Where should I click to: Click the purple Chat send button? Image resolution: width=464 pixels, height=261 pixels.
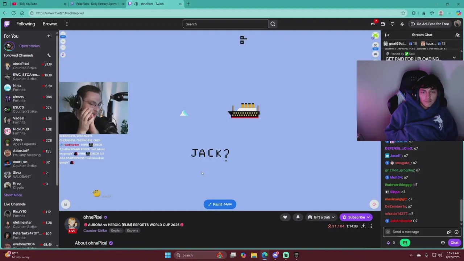click(455, 243)
